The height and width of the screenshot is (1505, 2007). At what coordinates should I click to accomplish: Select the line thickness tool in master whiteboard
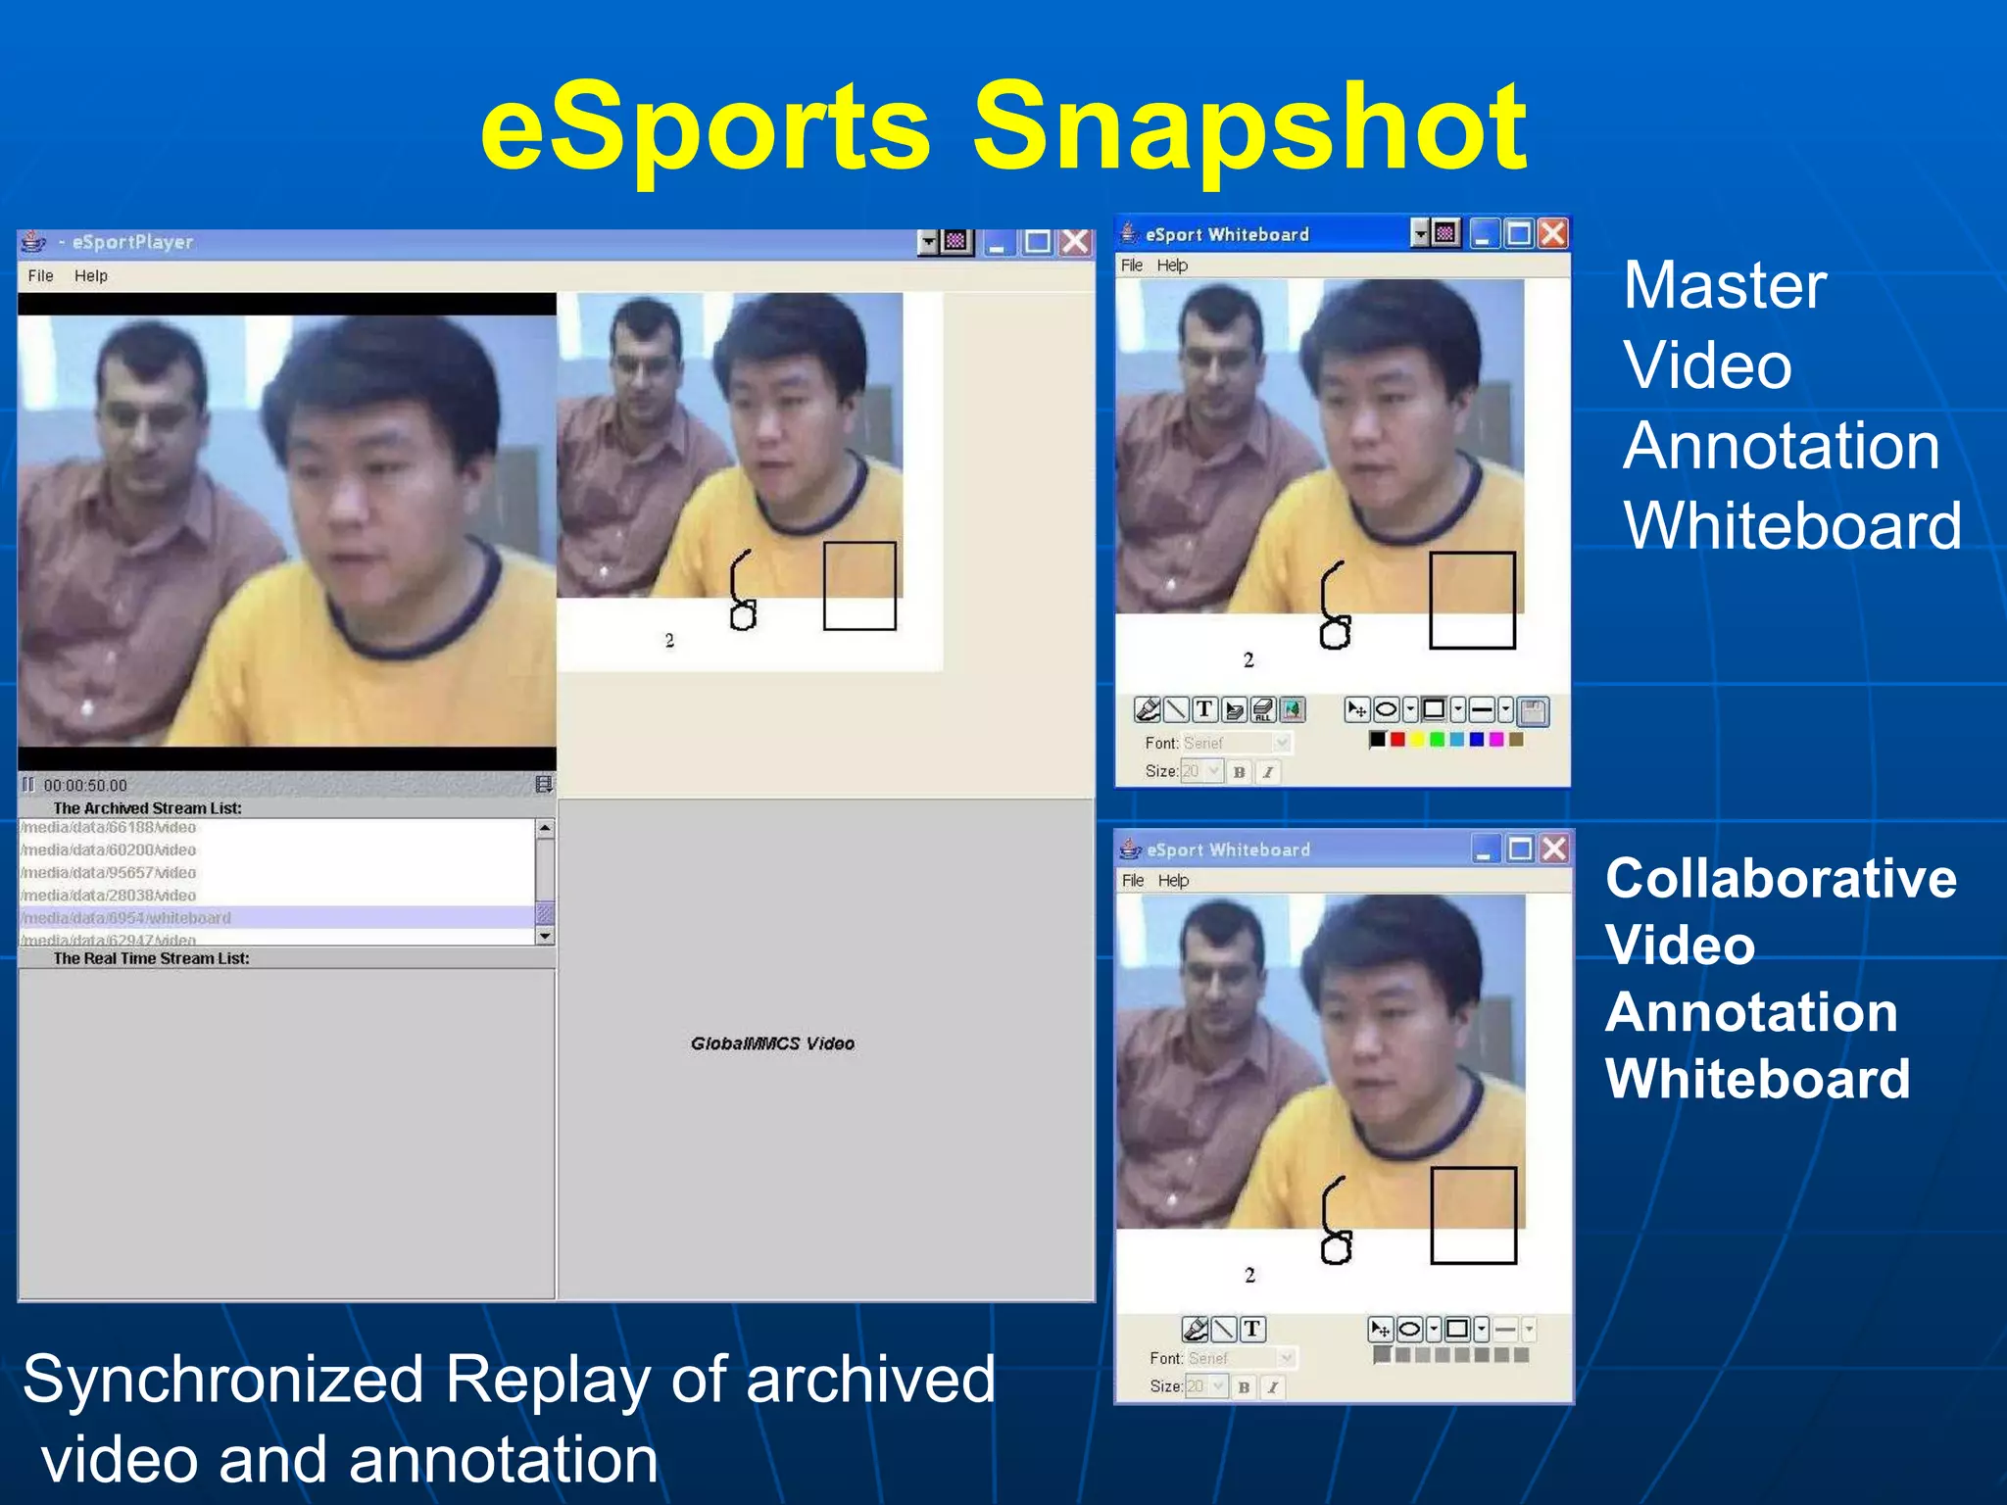pyautogui.click(x=1482, y=709)
